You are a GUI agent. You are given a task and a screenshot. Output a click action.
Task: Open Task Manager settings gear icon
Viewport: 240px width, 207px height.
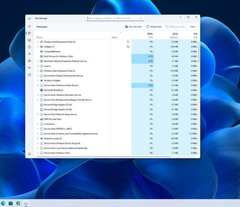point(29,154)
